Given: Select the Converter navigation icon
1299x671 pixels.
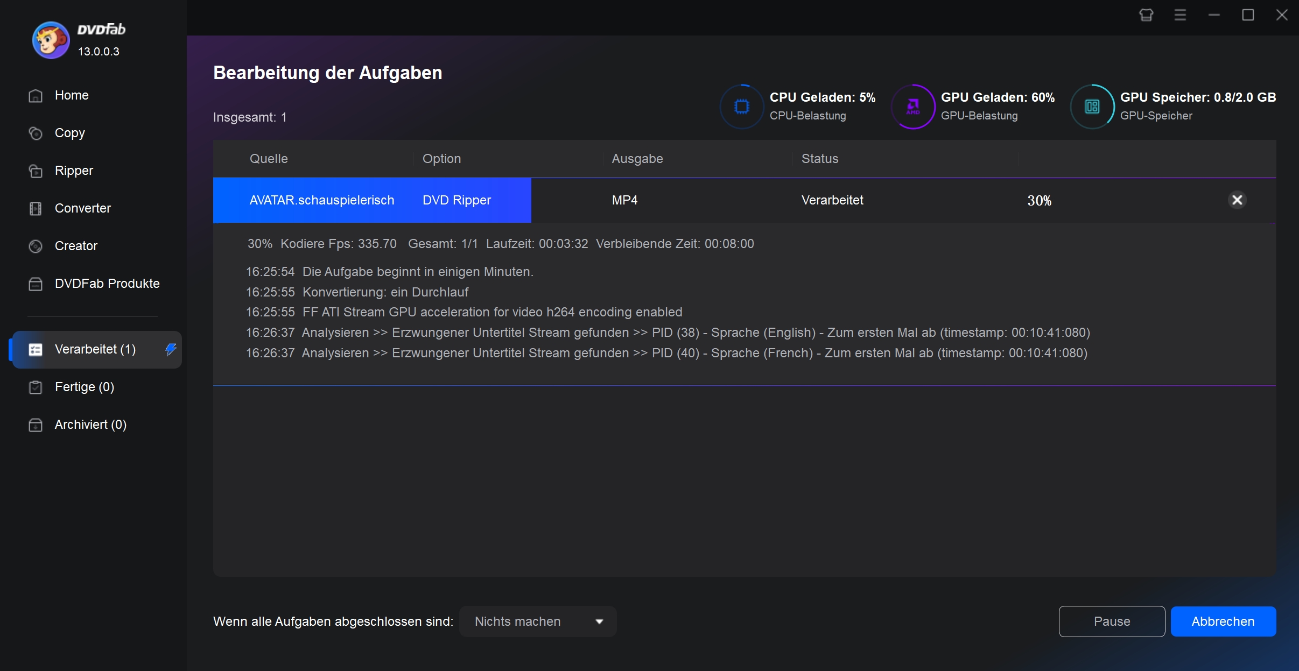Looking at the screenshot, I should 35,208.
